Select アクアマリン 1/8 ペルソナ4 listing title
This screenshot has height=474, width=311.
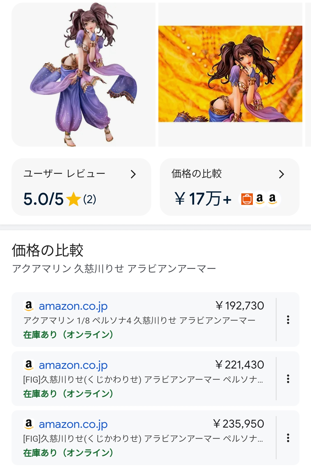[x=139, y=320]
